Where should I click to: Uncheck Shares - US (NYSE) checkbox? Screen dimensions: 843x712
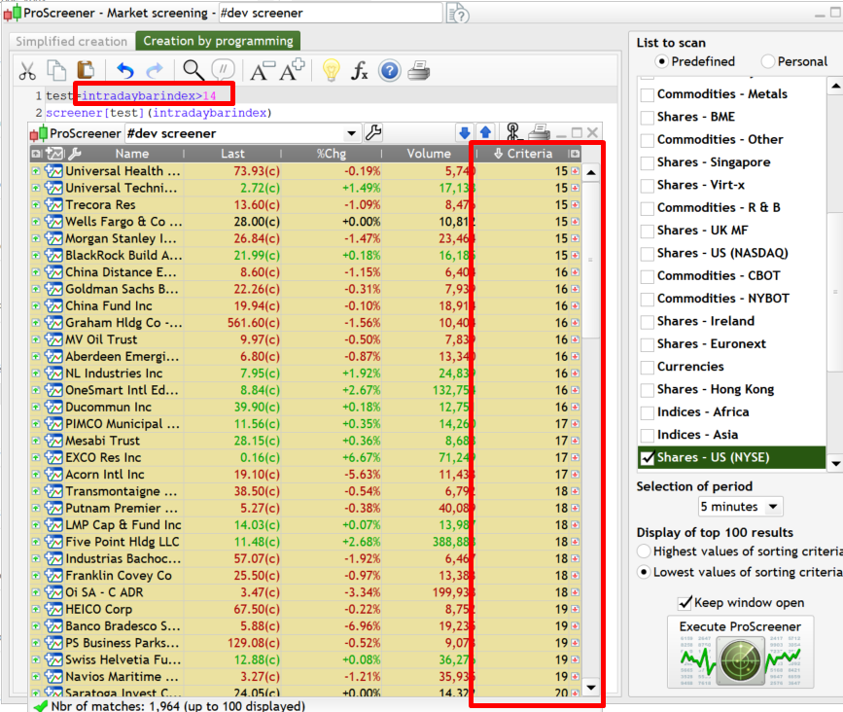[648, 457]
